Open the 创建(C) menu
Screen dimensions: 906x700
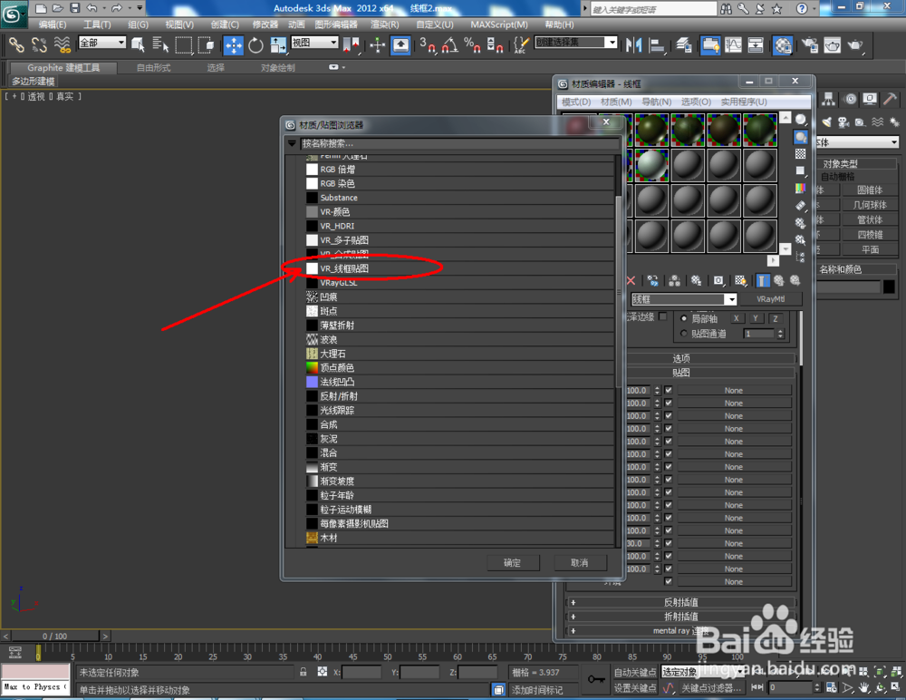coord(225,24)
